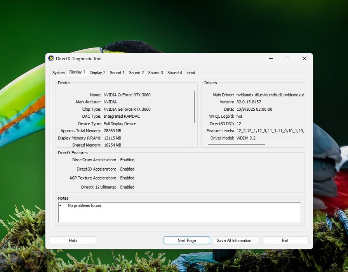Select the Display 1 tab
The height and width of the screenshot is (272, 348).
click(x=77, y=72)
